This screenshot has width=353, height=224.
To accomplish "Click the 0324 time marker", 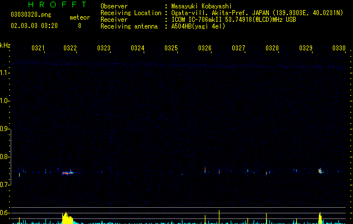I will pyautogui.click(x=137, y=48).
